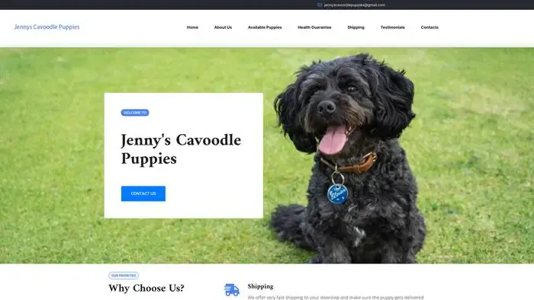Viewport: 534px width, 300px height.
Task: Open Available Puppies in navigation
Action: [x=265, y=27]
